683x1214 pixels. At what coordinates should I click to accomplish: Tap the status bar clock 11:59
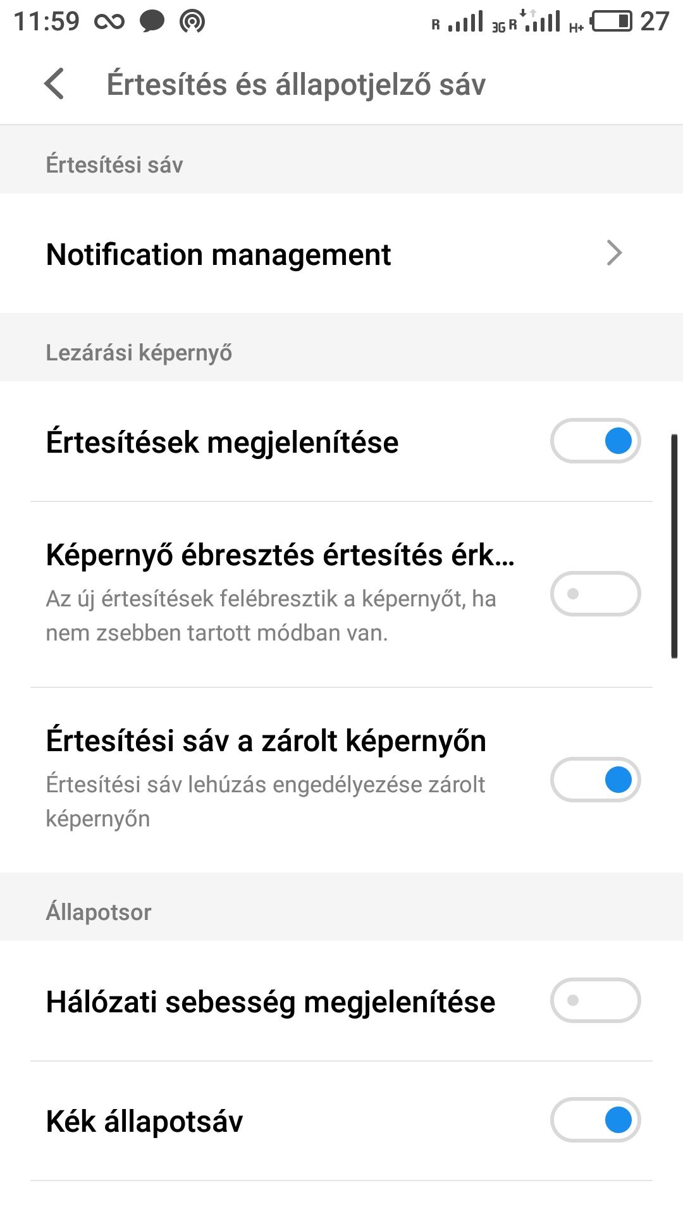[47, 21]
